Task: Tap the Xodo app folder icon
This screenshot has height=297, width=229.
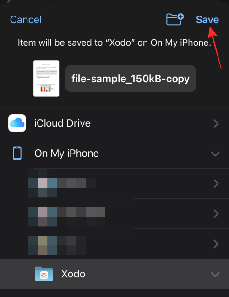Action: tap(44, 274)
